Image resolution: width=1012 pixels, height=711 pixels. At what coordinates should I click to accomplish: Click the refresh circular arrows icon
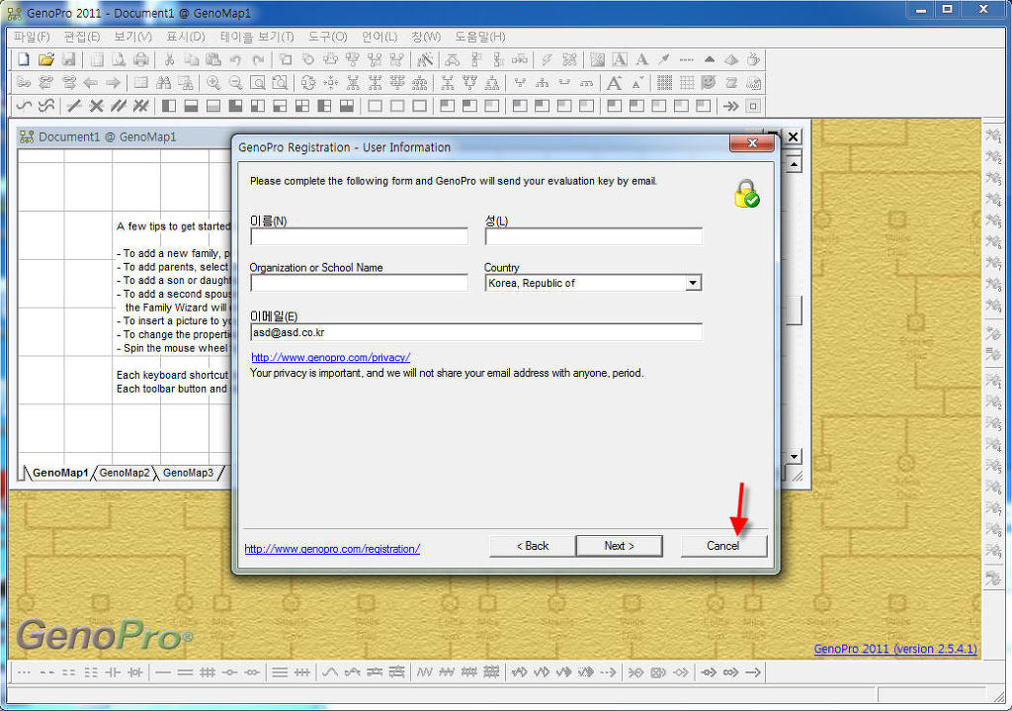[308, 83]
